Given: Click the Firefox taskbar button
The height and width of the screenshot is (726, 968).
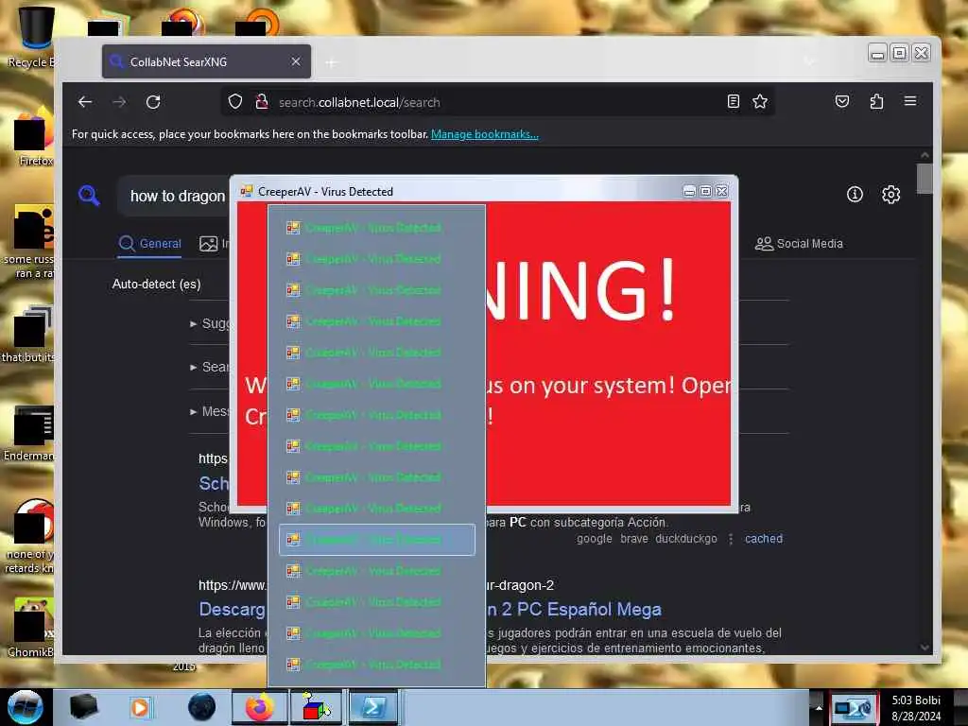Looking at the screenshot, I should click(x=260, y=707).
